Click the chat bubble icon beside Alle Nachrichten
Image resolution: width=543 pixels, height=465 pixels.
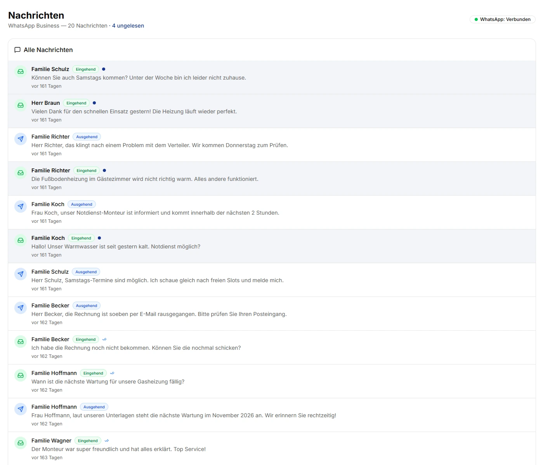17,50
